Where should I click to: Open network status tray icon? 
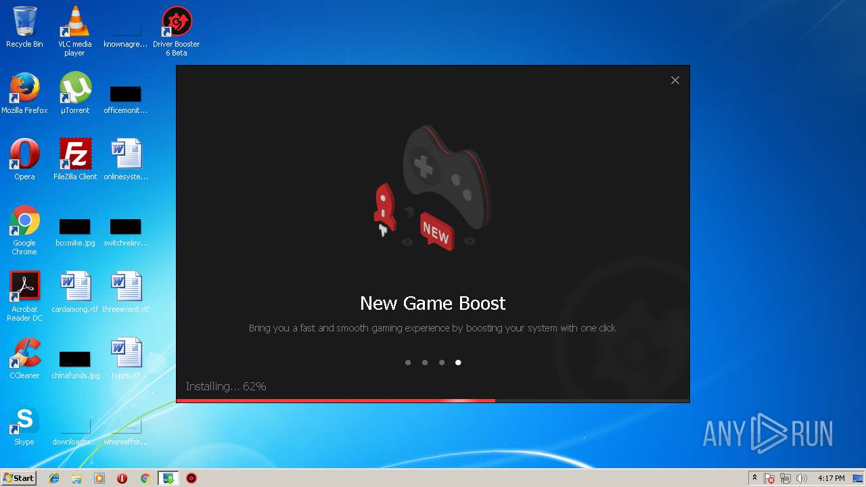(785, 478)
